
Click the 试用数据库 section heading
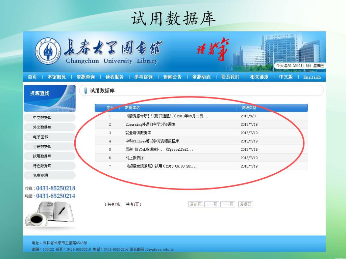point(102,91)
